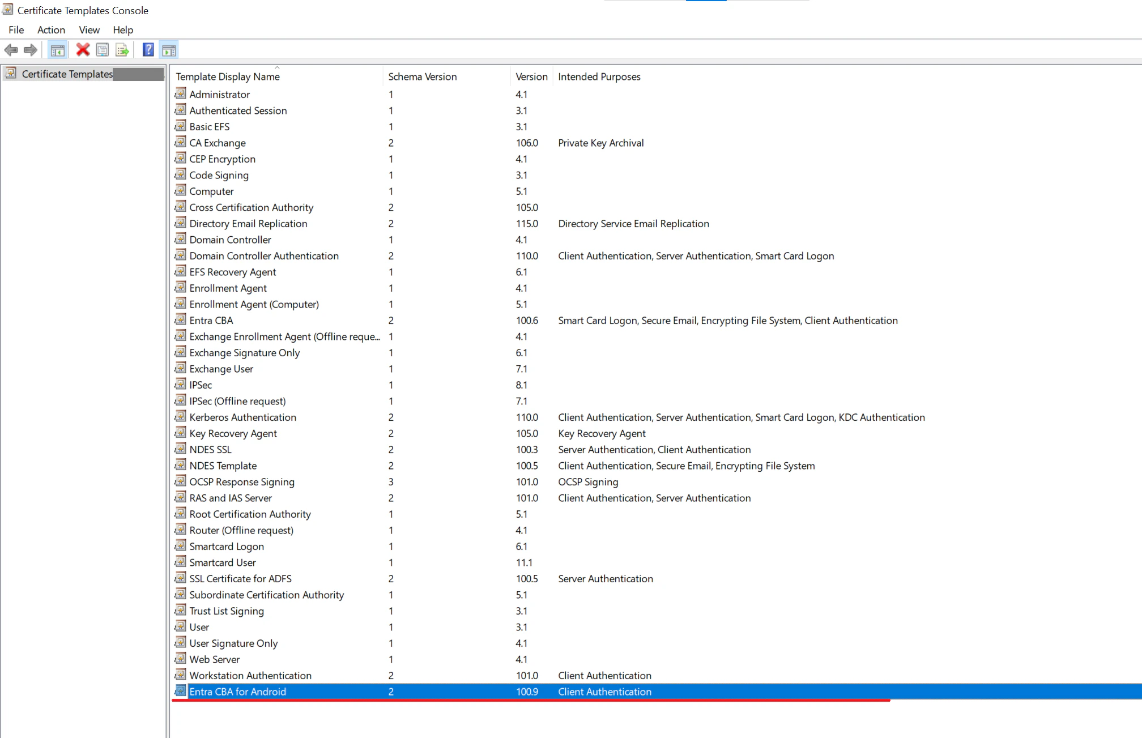Image resolution: width=1142 pixels, height=738 pixels.
Task: Click the icon beside the Web Server template
Action: pos(181,659)
